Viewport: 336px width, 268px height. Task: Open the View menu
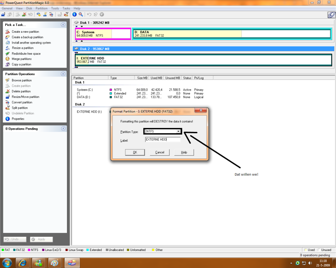coord(19,8)
